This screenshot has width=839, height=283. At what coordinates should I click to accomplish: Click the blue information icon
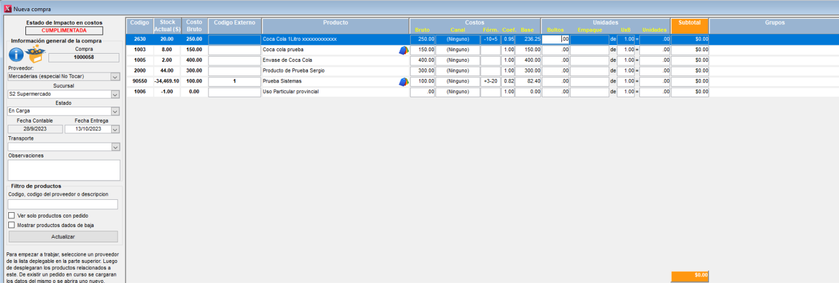(16, 55)
